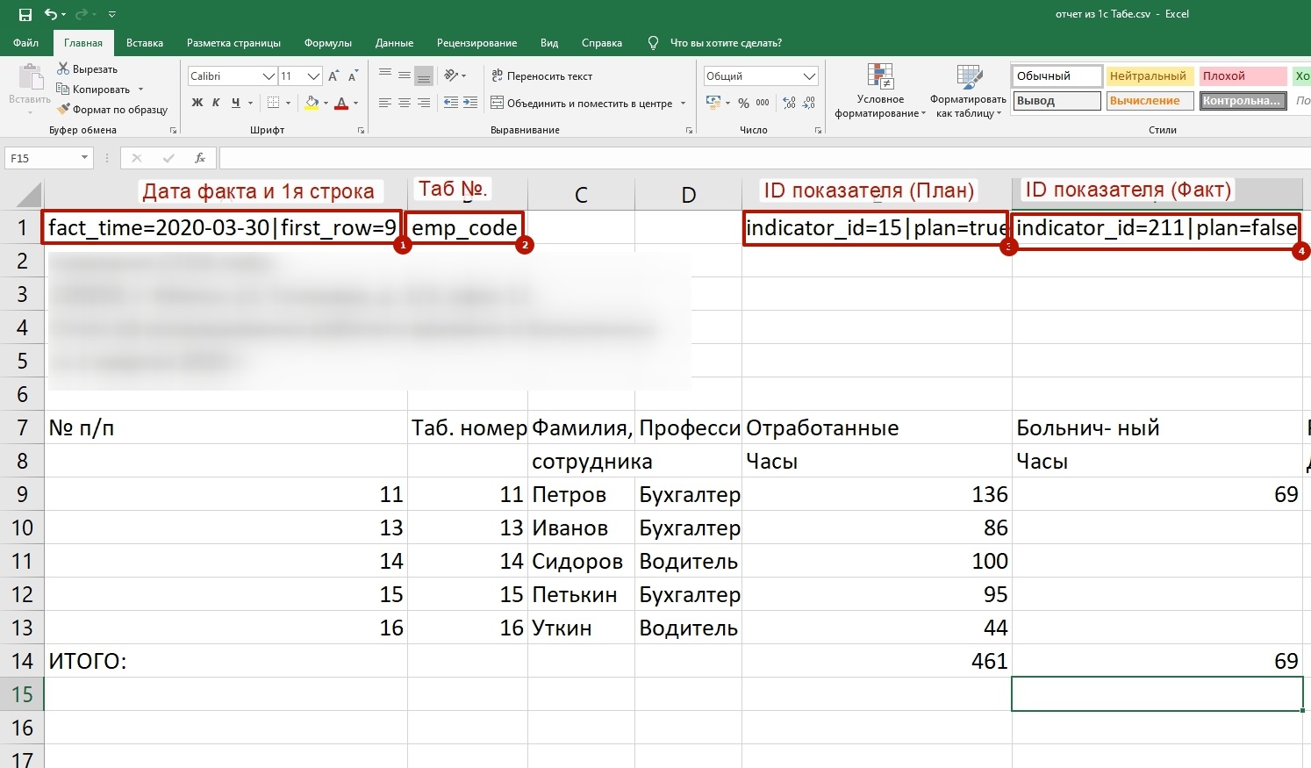Image resolution: width=1311 pixels, height=768 pixels.
Task: Select the Format Painter (Формат по образцу) brush
Action: coord(63,110)
